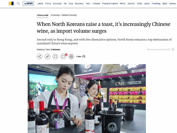Open the search magnifier icon

tap(18, 3)
